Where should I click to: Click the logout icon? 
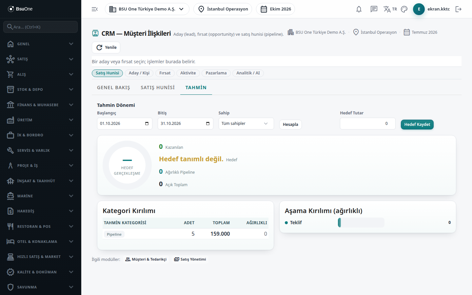point(459,9)
